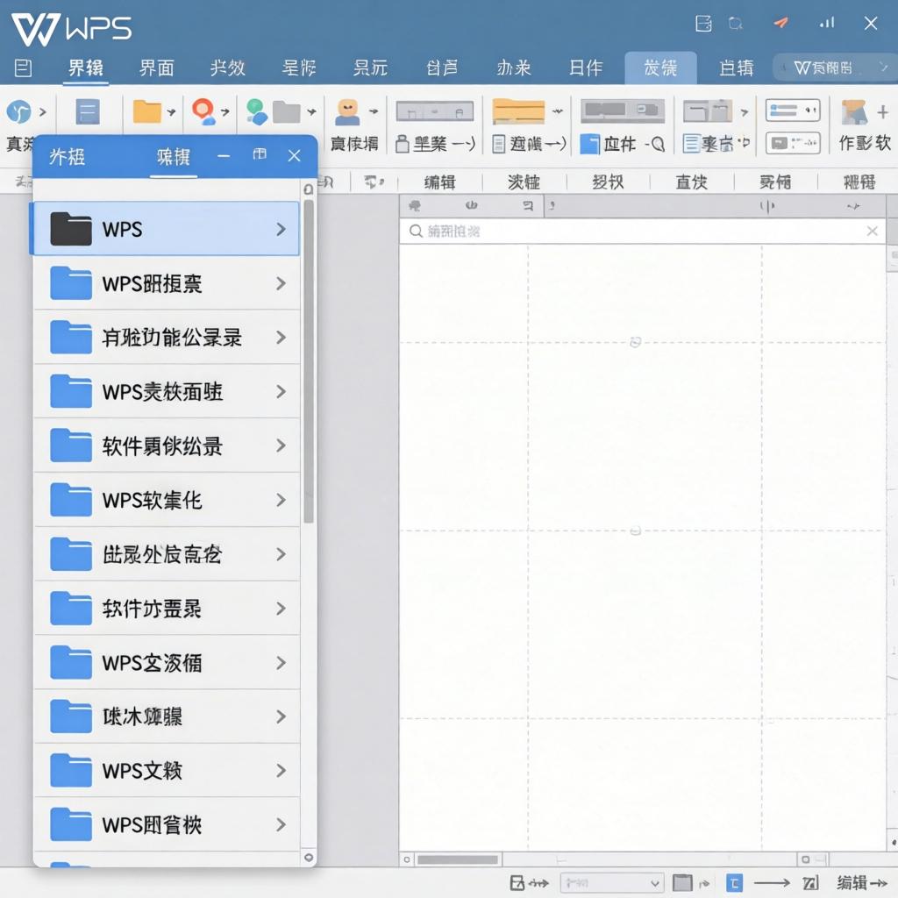Click the blue square icon in status bar
This screenshot has height=898, width=898.
734,882
